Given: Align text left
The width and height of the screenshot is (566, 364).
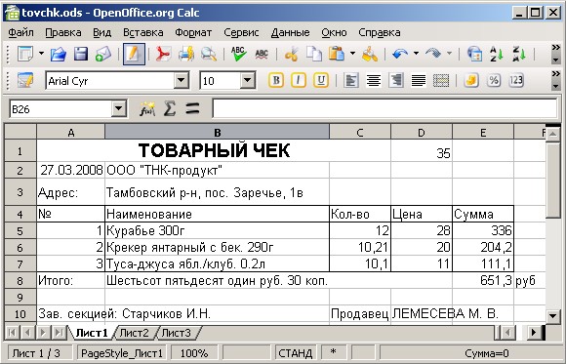Looking at the screenshot, I should (x=351, y=80).
